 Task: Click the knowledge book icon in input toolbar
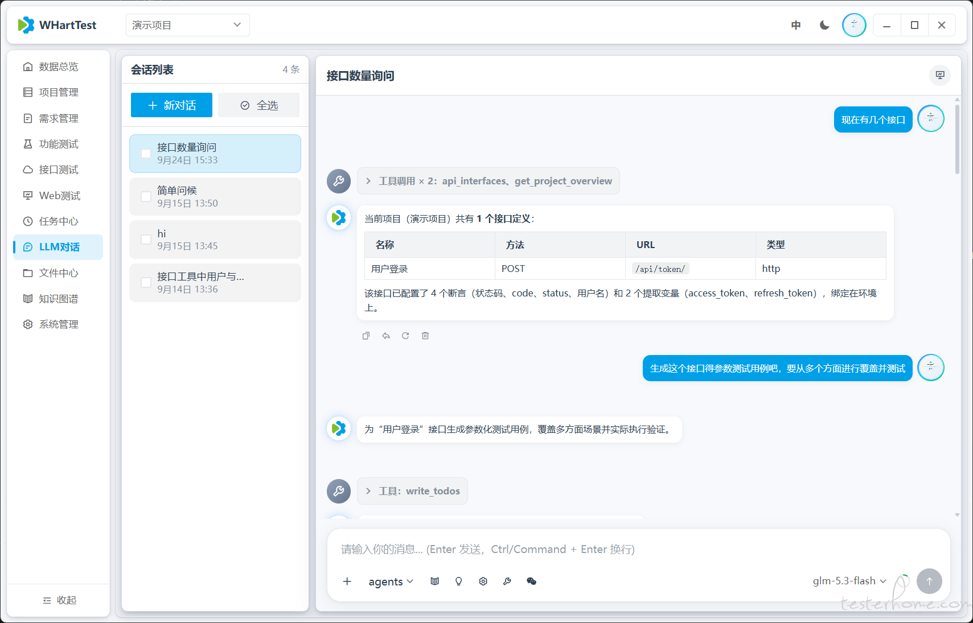[435, 581]
